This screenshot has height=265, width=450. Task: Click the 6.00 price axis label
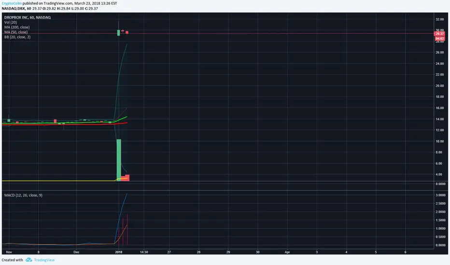click(439, 164)
